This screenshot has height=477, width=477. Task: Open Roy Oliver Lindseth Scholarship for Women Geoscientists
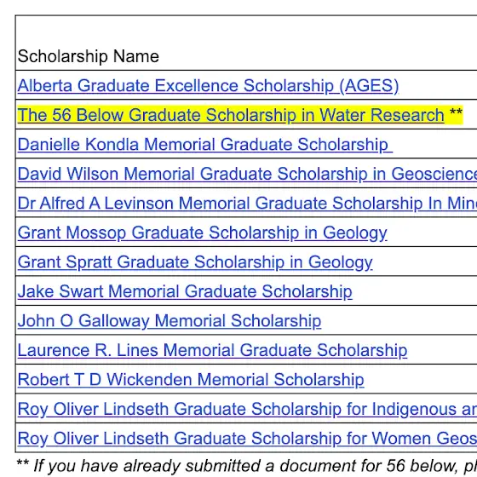click(x=247, y=439)
